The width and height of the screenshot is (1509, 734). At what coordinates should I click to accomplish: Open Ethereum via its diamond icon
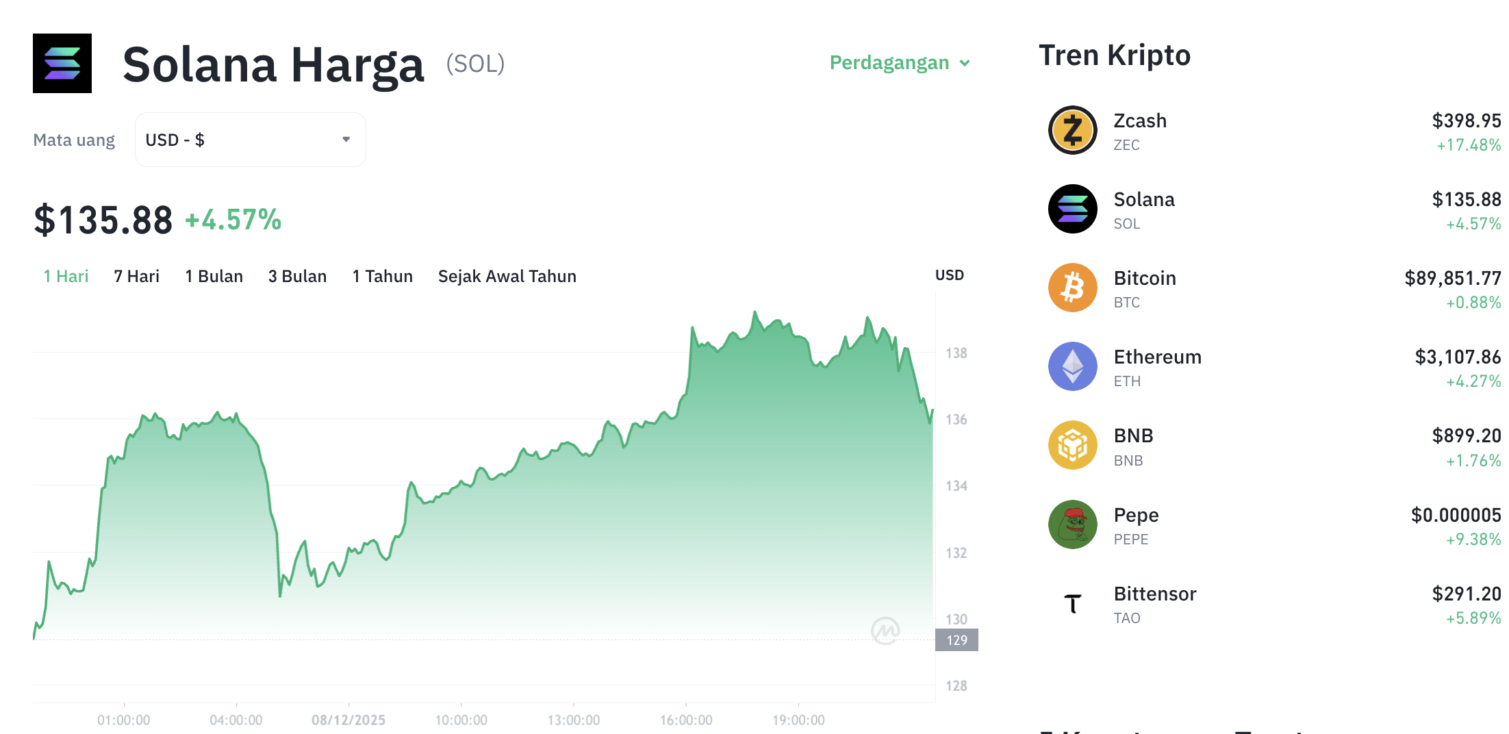pos(1072,366)
